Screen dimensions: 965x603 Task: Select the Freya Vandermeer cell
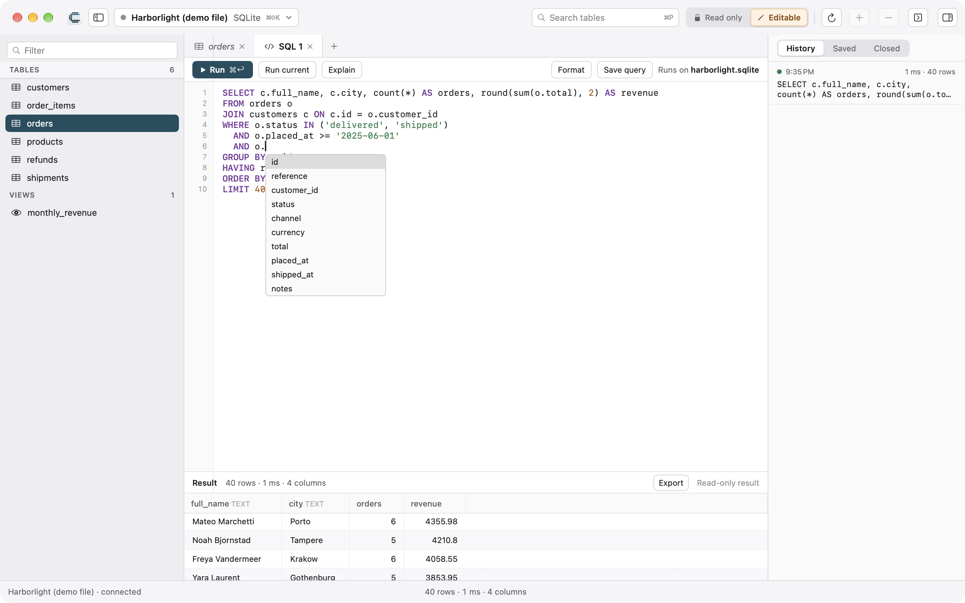point(233,559)
